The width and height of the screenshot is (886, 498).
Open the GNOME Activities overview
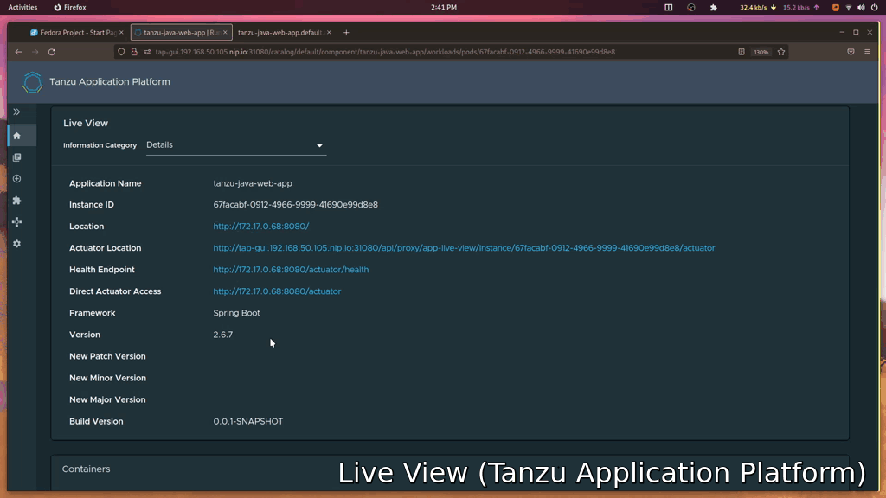pos(22,7)
